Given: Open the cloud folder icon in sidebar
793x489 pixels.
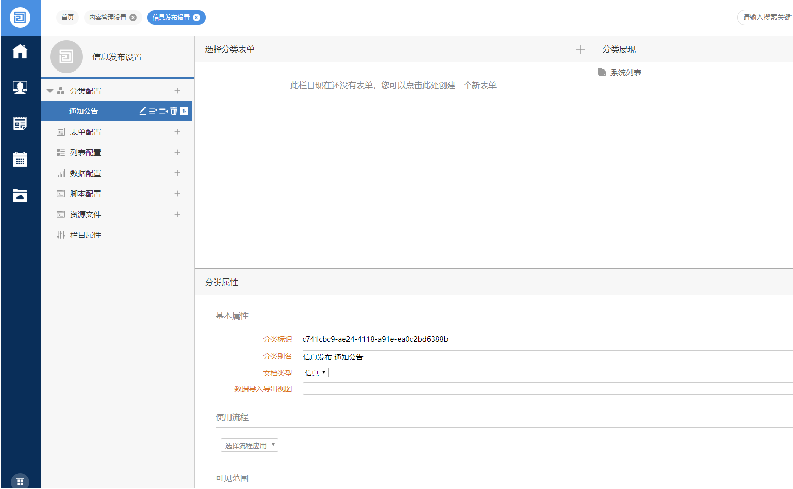Looking at the screenshot, I should click(20, 196).
